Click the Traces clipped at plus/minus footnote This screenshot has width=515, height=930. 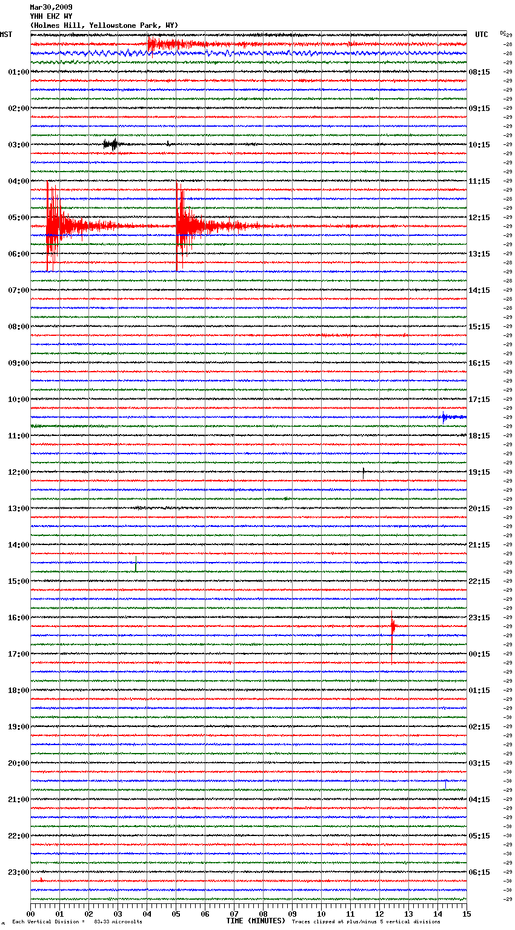pyautogui.click(x=366, y=922)
